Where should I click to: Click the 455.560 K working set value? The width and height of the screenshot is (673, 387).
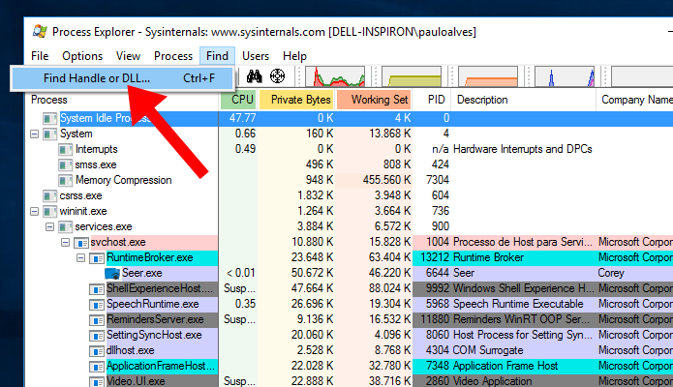tap(386, 180)
